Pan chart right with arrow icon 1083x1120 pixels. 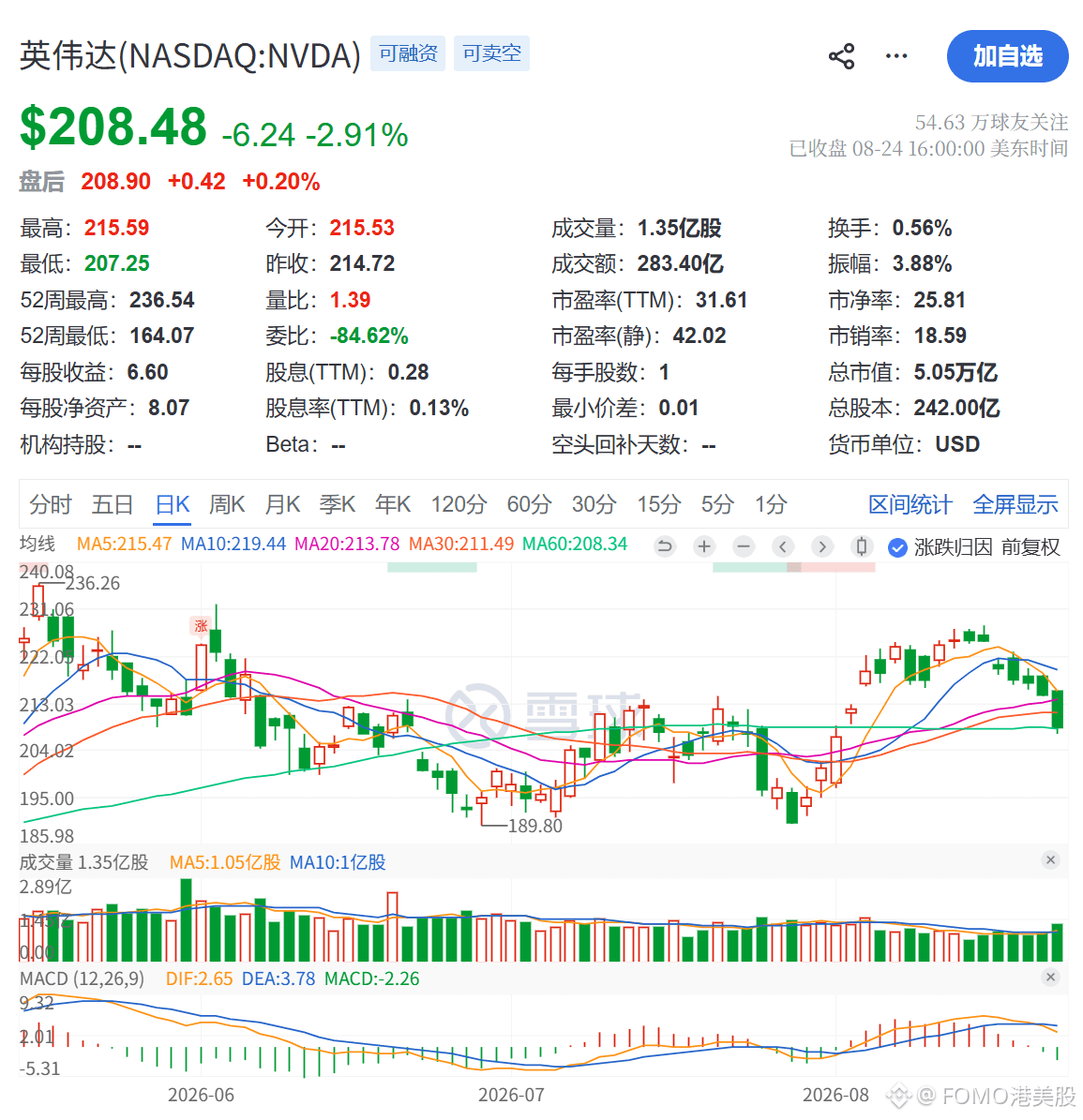click(822, 546)
